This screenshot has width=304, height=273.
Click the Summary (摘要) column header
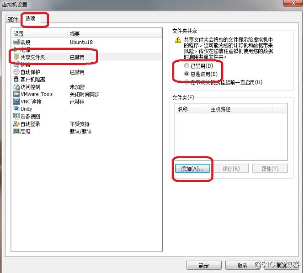point(114,34)
